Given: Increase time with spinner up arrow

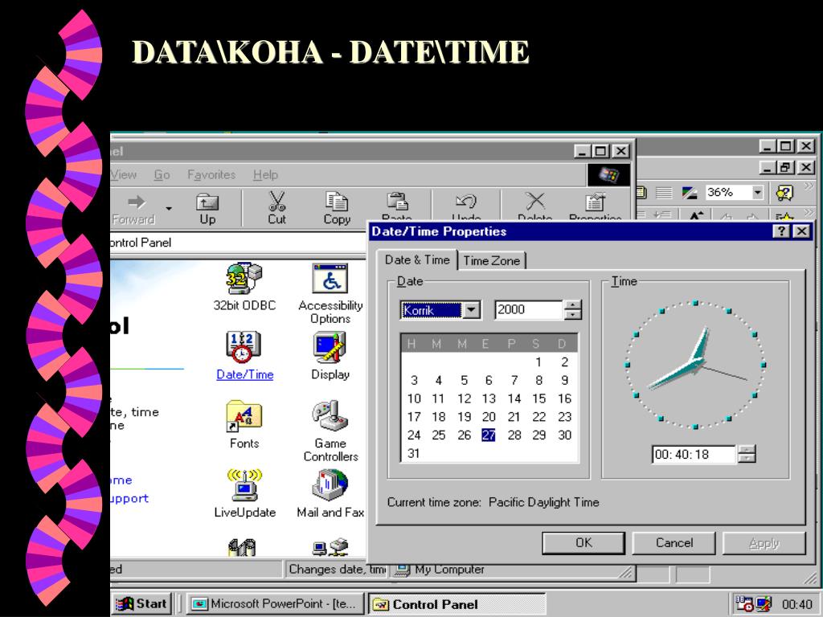Looking at the screenshot, I should coord(747,450).
